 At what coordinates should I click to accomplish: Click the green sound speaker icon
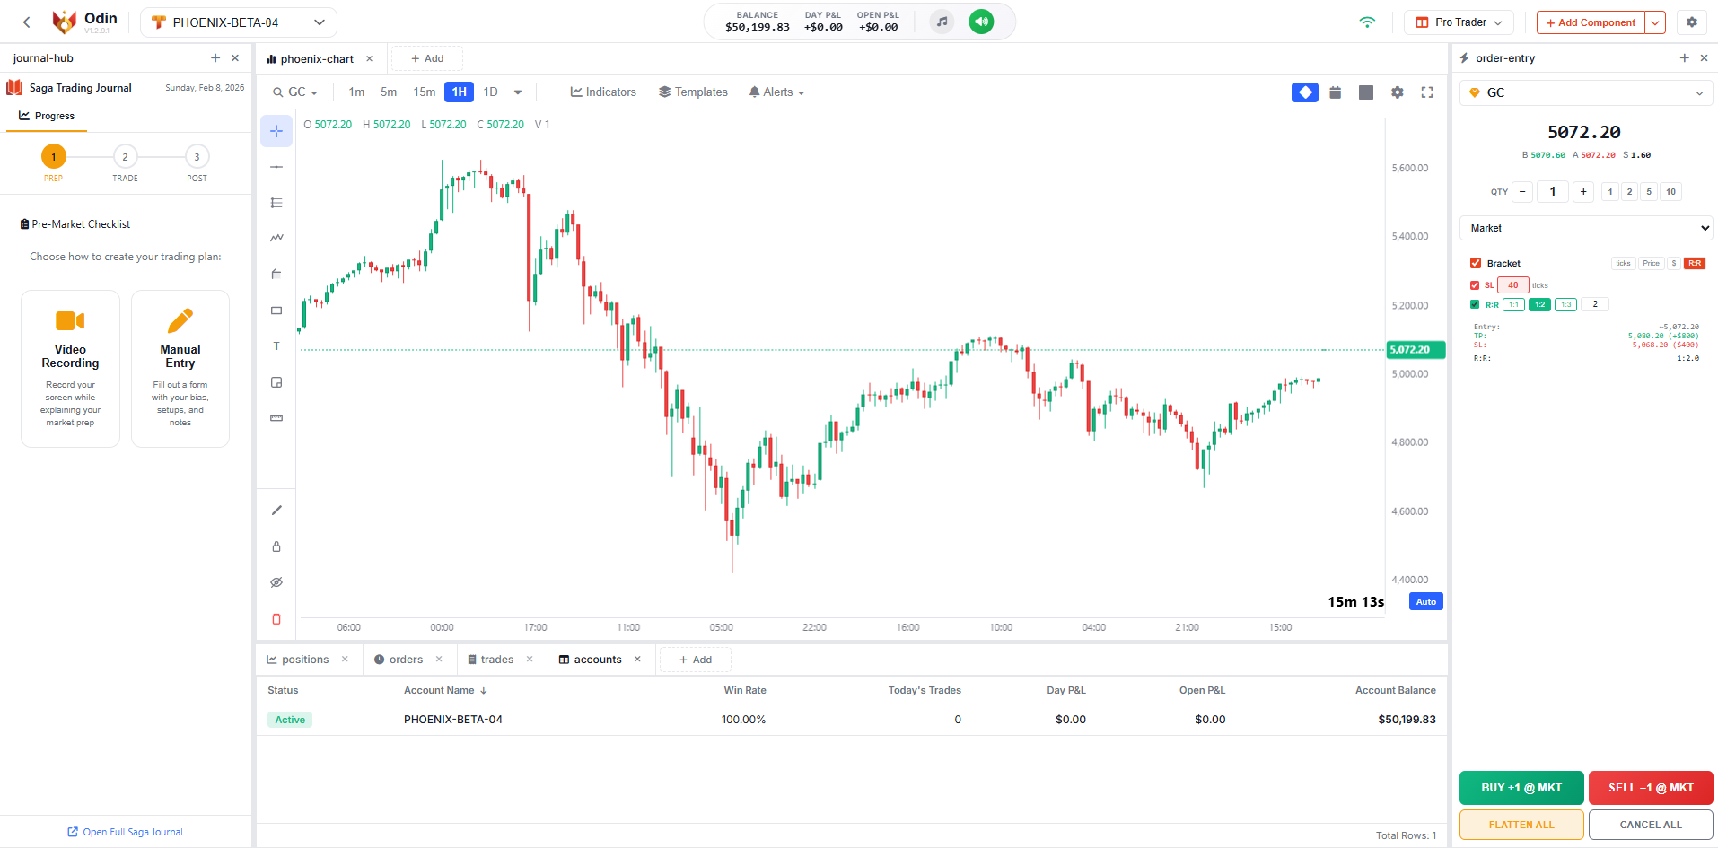981,22
